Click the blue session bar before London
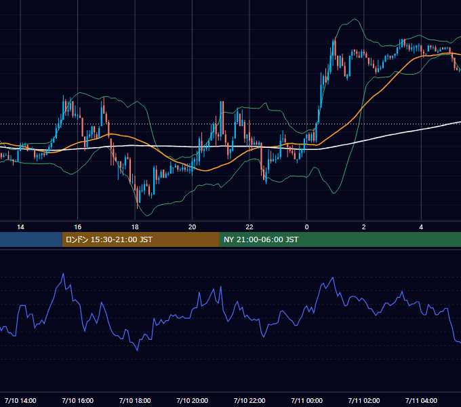The image size is (461, 407). point(31,239)
